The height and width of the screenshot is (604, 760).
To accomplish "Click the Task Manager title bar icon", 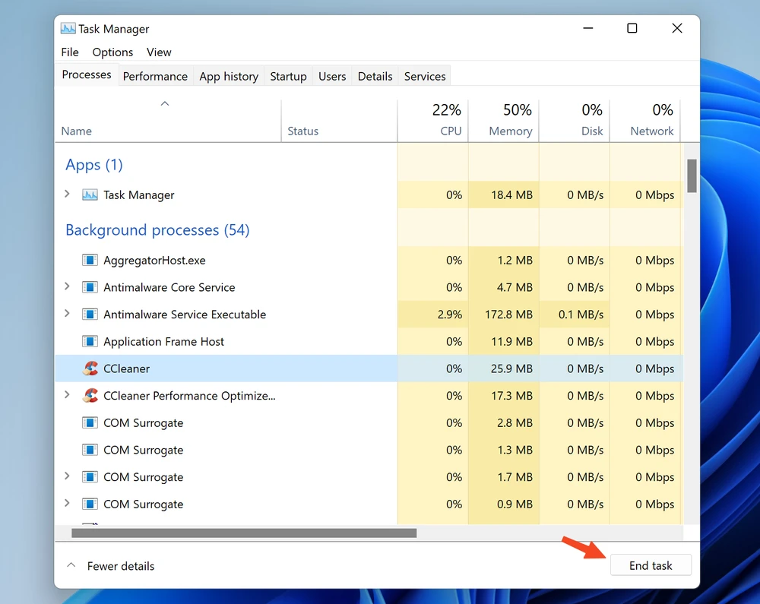I will click(x=68, y=29).
